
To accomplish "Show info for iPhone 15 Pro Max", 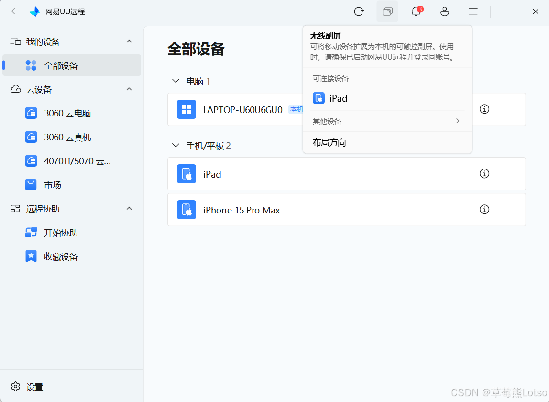I will 484,210.
